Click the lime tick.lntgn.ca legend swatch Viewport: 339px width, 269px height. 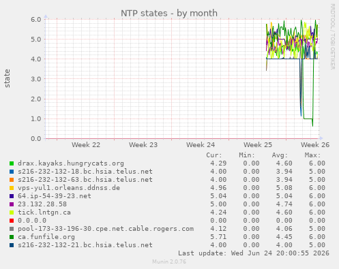[x=12, y=212]
